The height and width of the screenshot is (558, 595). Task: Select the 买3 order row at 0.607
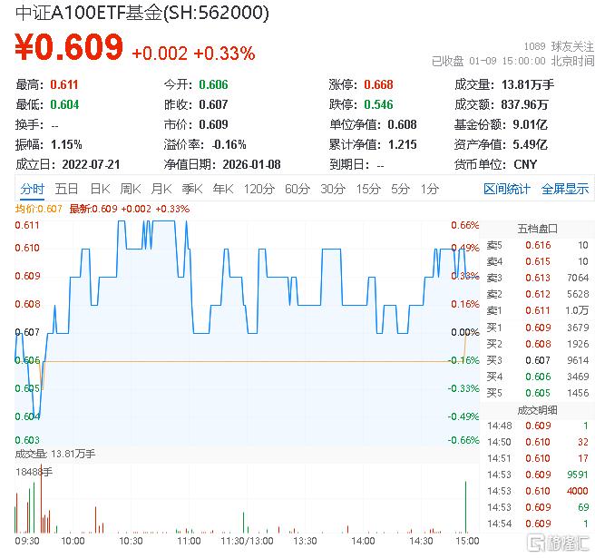(537, 360)
